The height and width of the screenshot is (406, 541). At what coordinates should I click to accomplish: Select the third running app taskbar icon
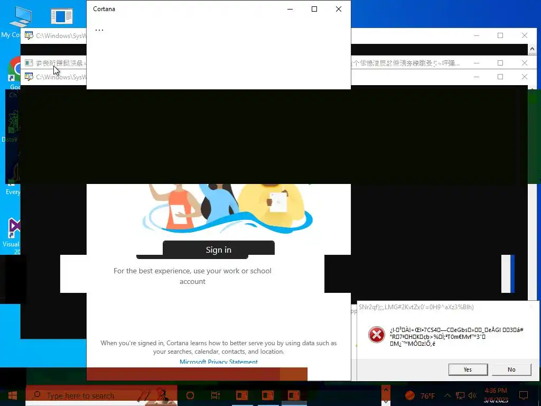tap(294, 395)
